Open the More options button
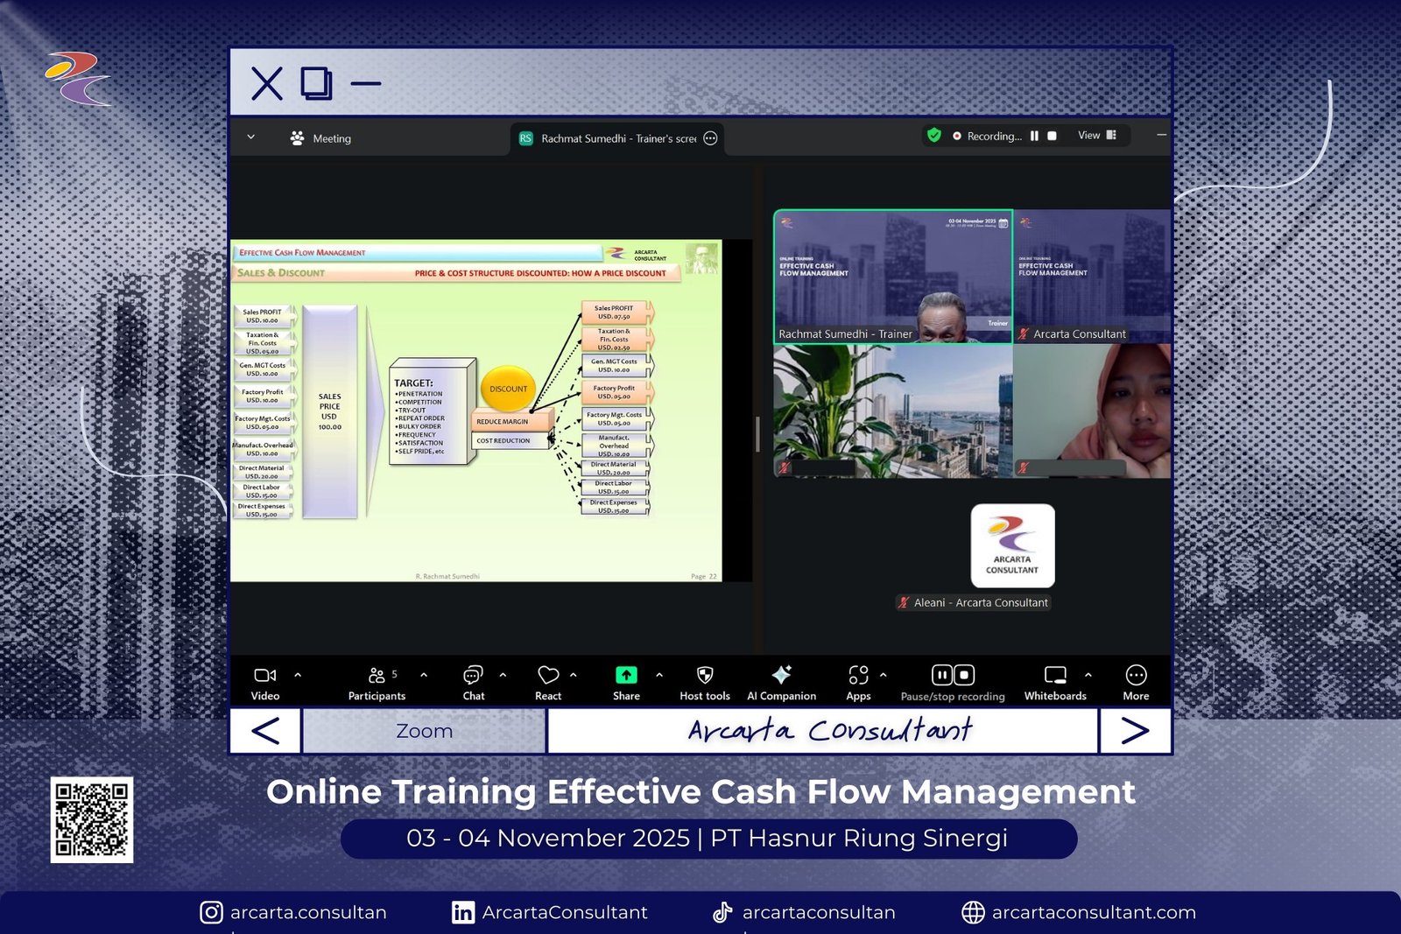Viewport: 1401px width, 934px height. (x=1136, y=676)
